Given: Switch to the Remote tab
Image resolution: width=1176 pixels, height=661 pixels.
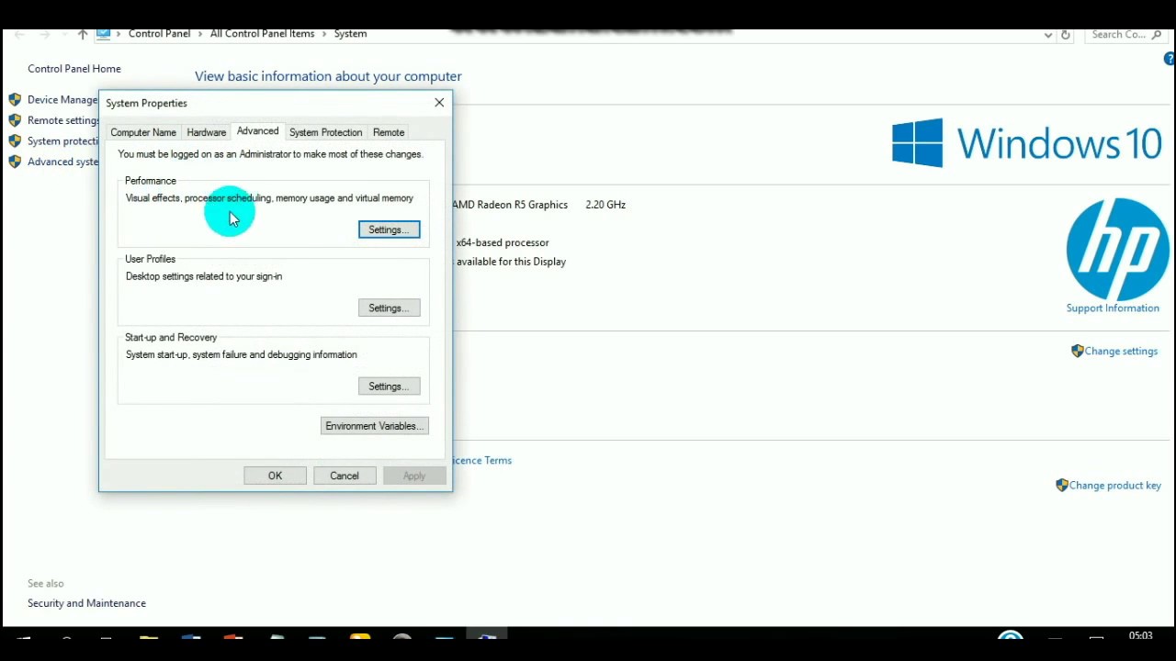Looking at the screenshot, I should point(389,132).
